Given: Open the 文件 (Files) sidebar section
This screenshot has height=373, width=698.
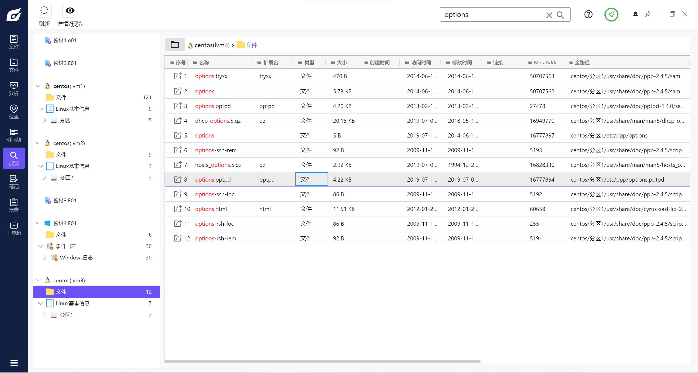Looking at the screenshot, I should click(14, 65).
